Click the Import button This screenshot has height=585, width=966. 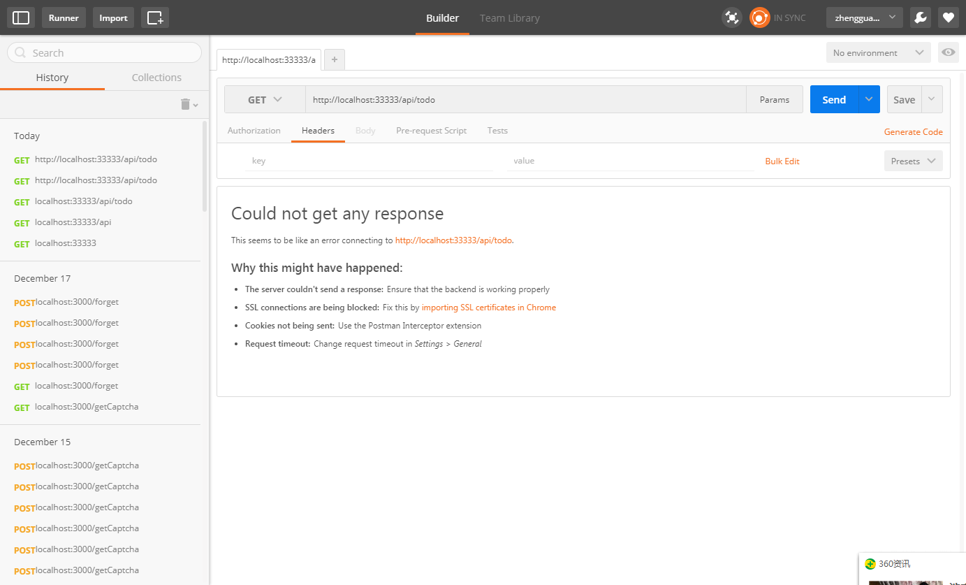pyautogui.click(x=113, y=17)
